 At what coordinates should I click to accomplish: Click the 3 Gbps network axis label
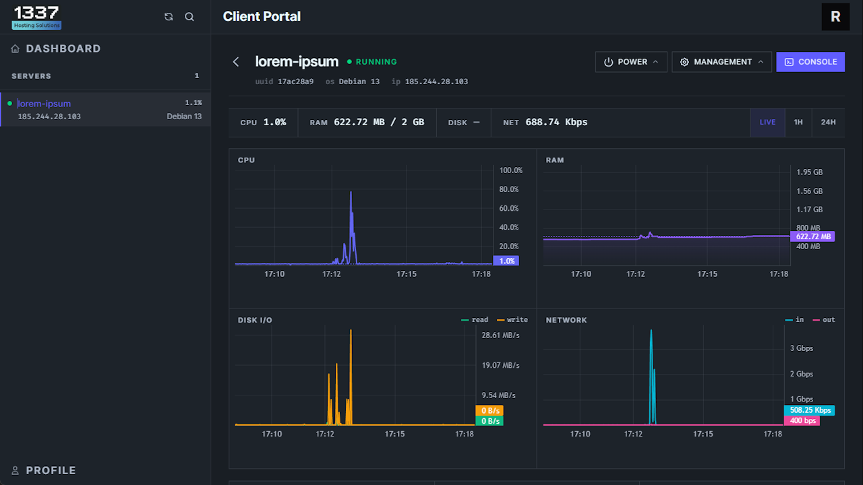802,348
